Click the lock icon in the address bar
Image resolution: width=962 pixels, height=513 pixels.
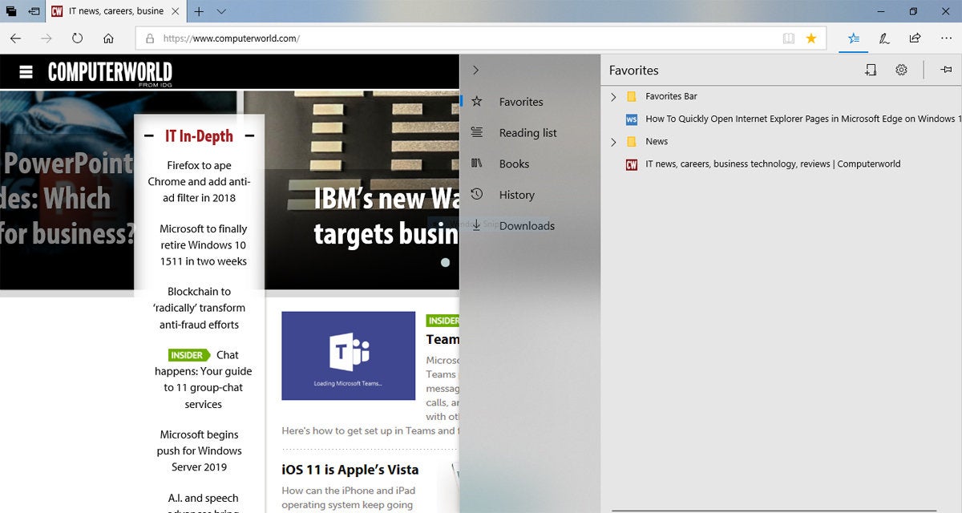click(150, 38)
